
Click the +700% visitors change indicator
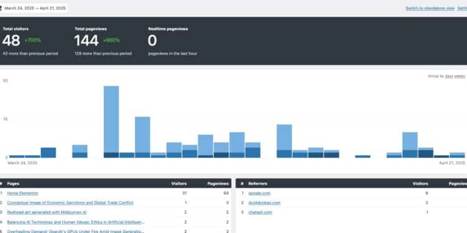(33, 40)
